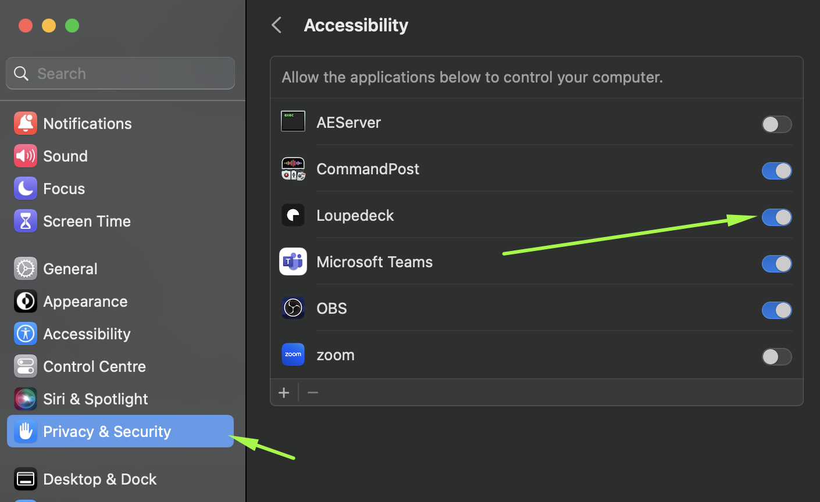
Task: Turn on the zoom accessibility toggle
Action: pos(776,357)
